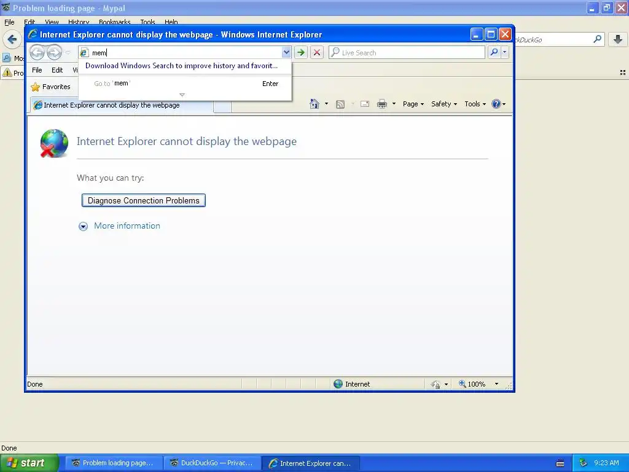Click Mypal Back arrow button
629x472 pixels.
pos(12,39)
